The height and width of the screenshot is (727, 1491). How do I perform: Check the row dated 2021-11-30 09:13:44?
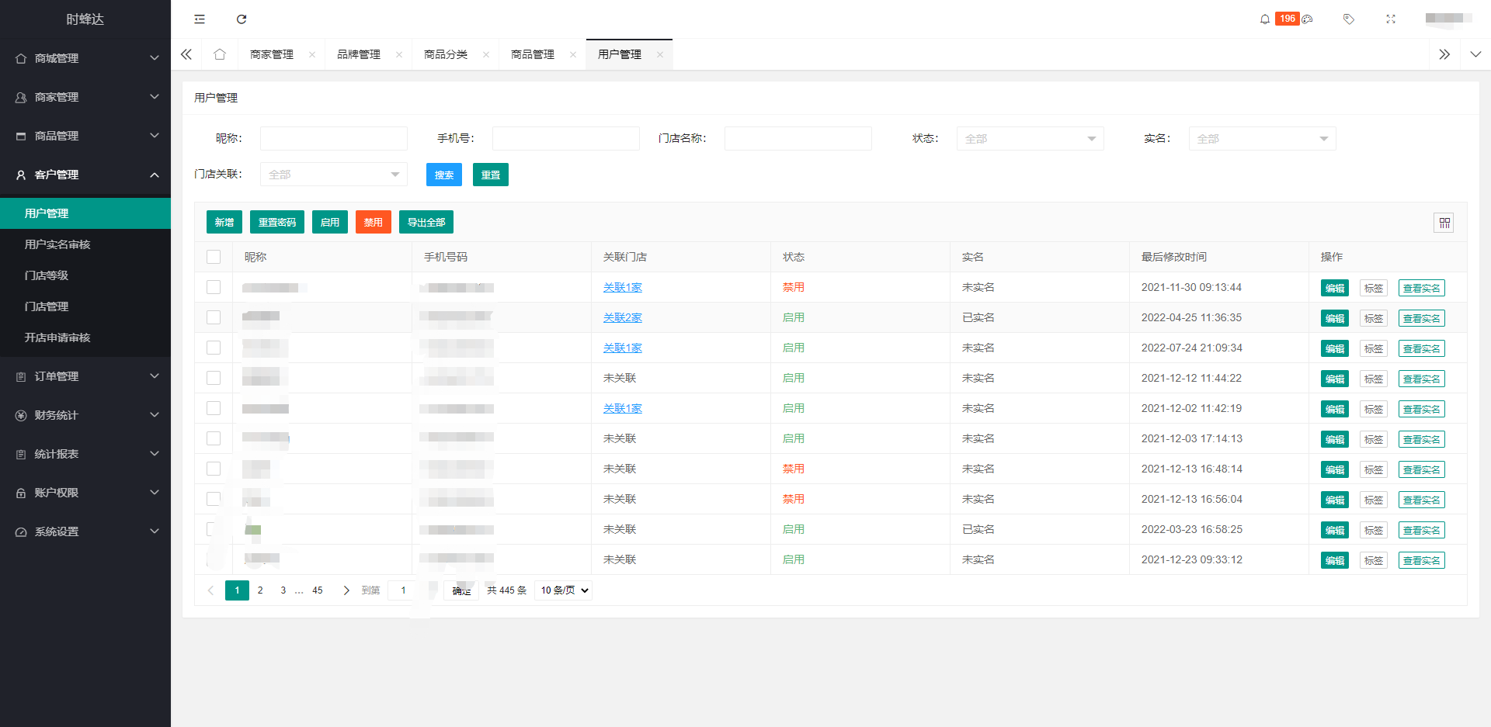coord(214,287)
